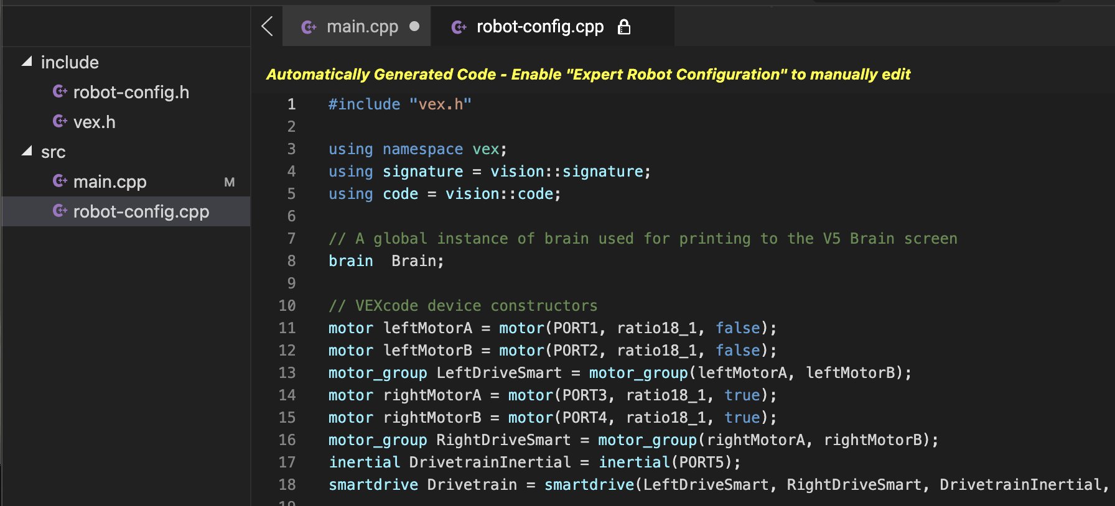Click the 'using namespace vex;' line
This screenshot has height=506, width=1115.
[x=418, y=149]
